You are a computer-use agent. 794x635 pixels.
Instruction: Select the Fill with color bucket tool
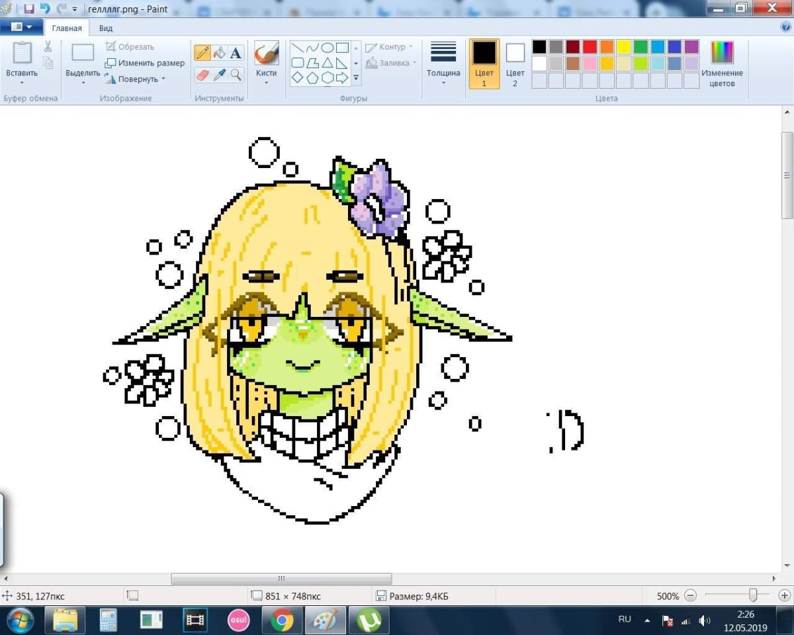coord(219,54)
